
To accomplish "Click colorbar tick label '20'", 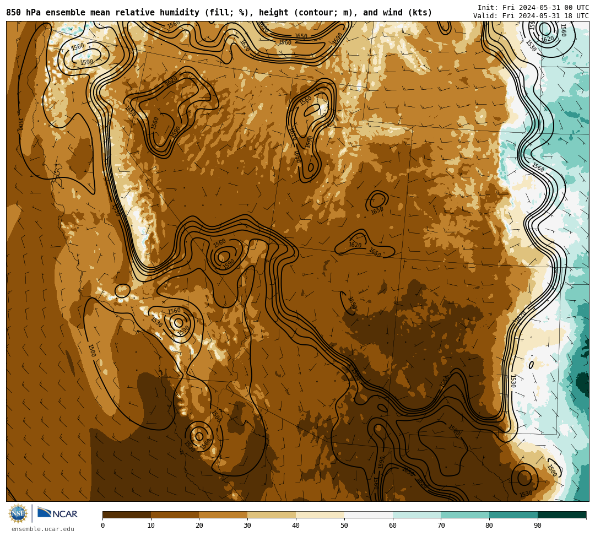I will point(199,526).
